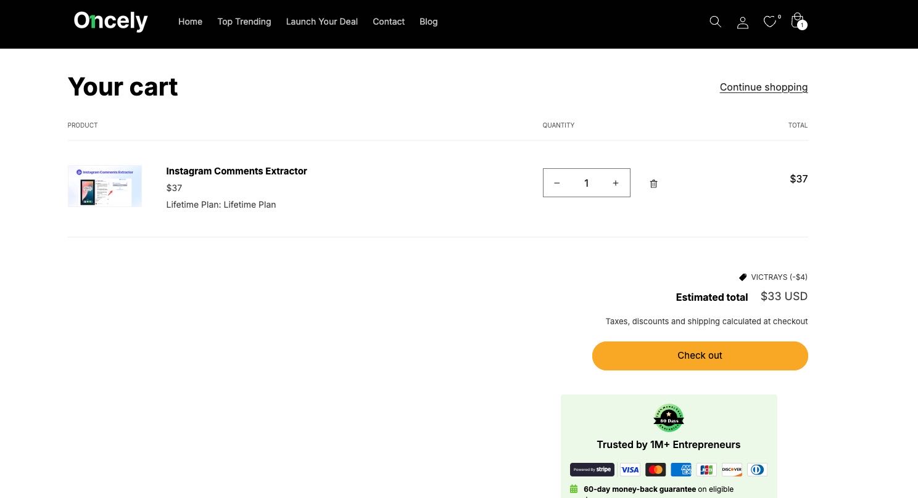
Task: Click the 'Estimated total' label
Action: (712, 297)
